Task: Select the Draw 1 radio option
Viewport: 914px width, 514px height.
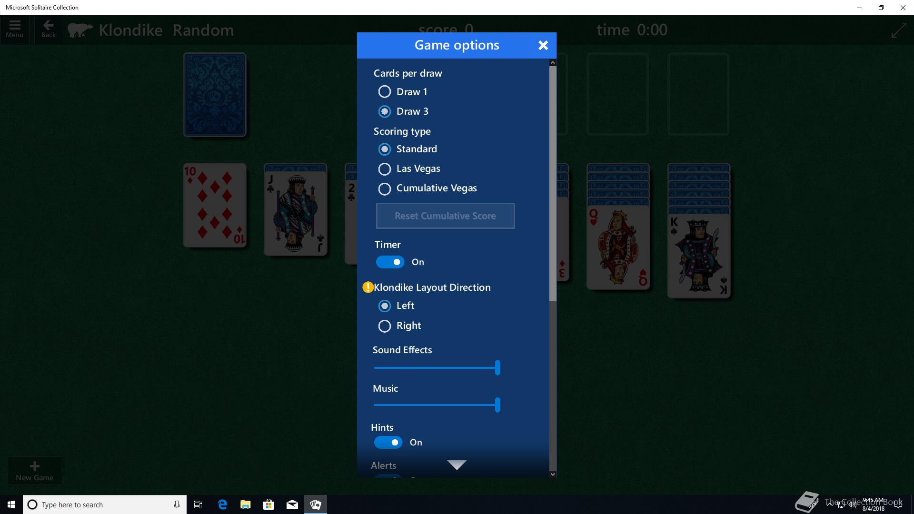Action: pyautogui.click(x=403, y=91)
